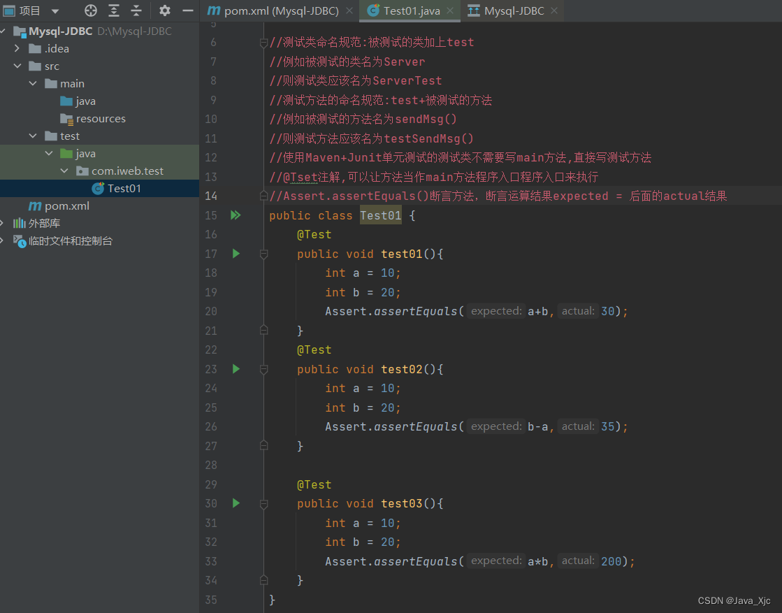Click the class name Test01 in code
This screenshot has height=613, width=782.
(381, 215)
